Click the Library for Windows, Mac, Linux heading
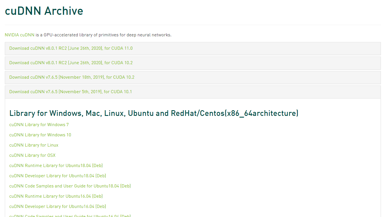The width and height of the screenshot is (386, 217). click(x=154, y=113)
